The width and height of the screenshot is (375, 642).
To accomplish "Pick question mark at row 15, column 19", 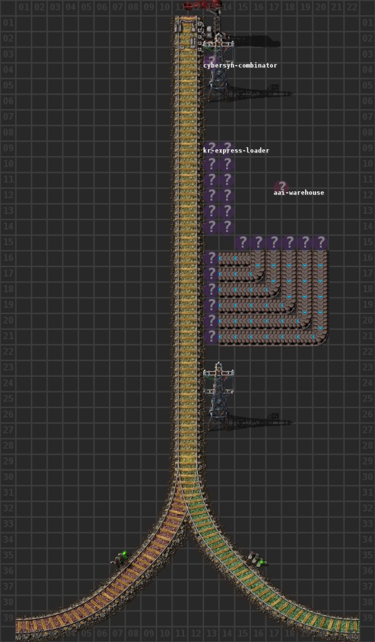I will click(x=305, y=243).
